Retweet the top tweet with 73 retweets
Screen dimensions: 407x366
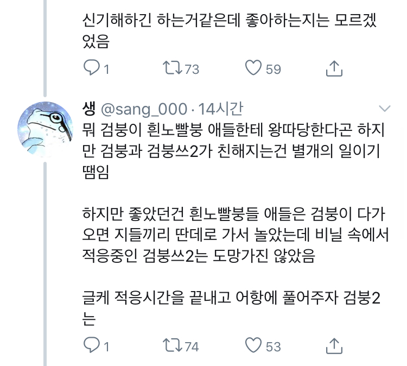coord(172,68)
